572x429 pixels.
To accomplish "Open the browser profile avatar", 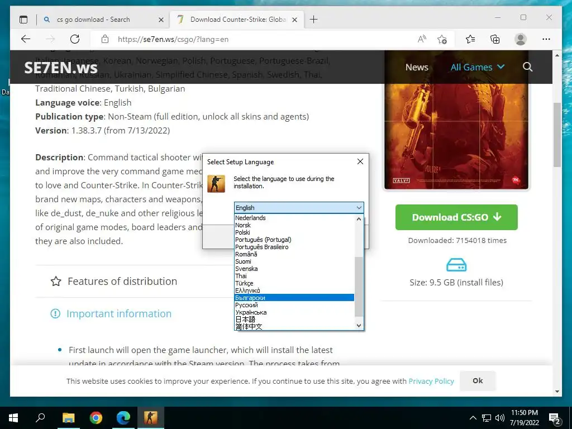I will point(521,39).
